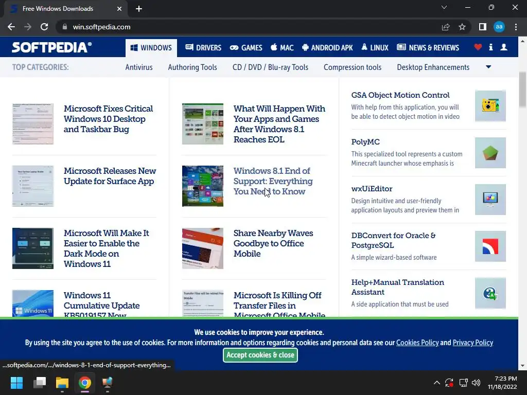Image resolution: width=527 pixels, height=395 pixels.
Task: Open the volume icon in system tray
Action: (476, 383)
